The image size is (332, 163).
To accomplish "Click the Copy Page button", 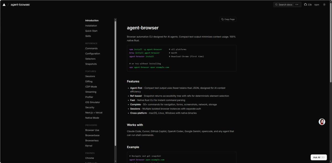I will point(228,19).
